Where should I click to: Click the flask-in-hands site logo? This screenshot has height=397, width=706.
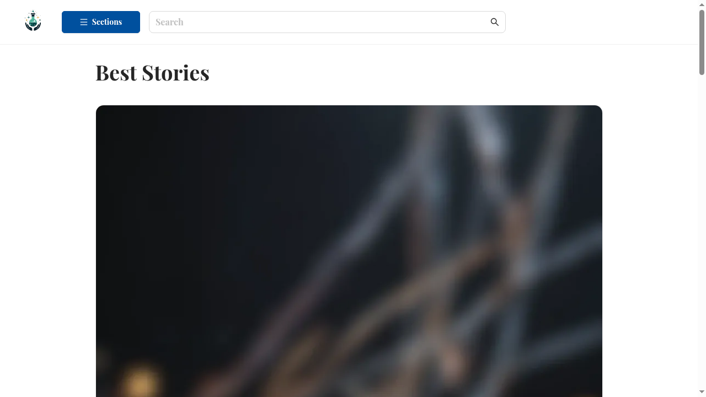(x=33, y=22)
